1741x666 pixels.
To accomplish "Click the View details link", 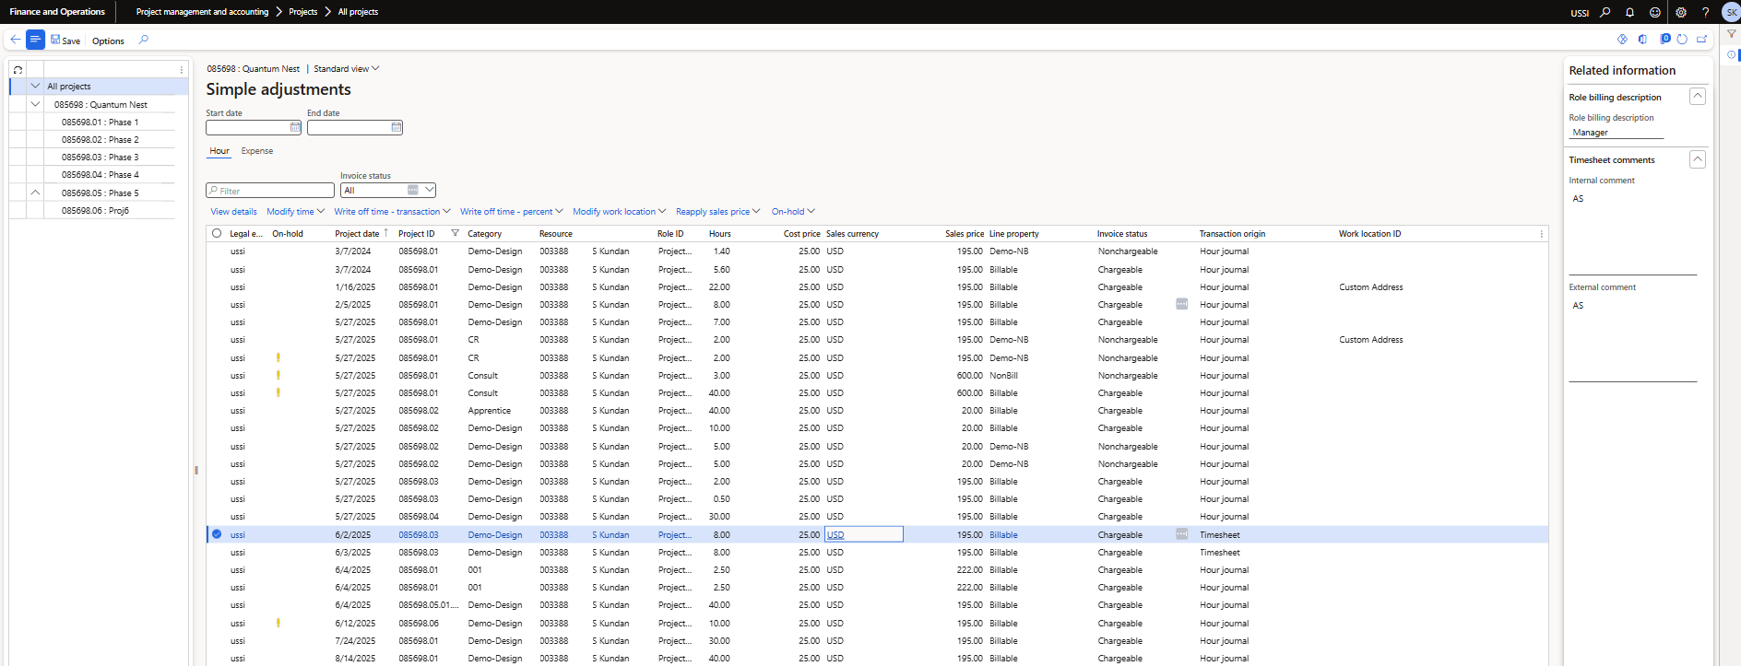I will click(233, 212).
